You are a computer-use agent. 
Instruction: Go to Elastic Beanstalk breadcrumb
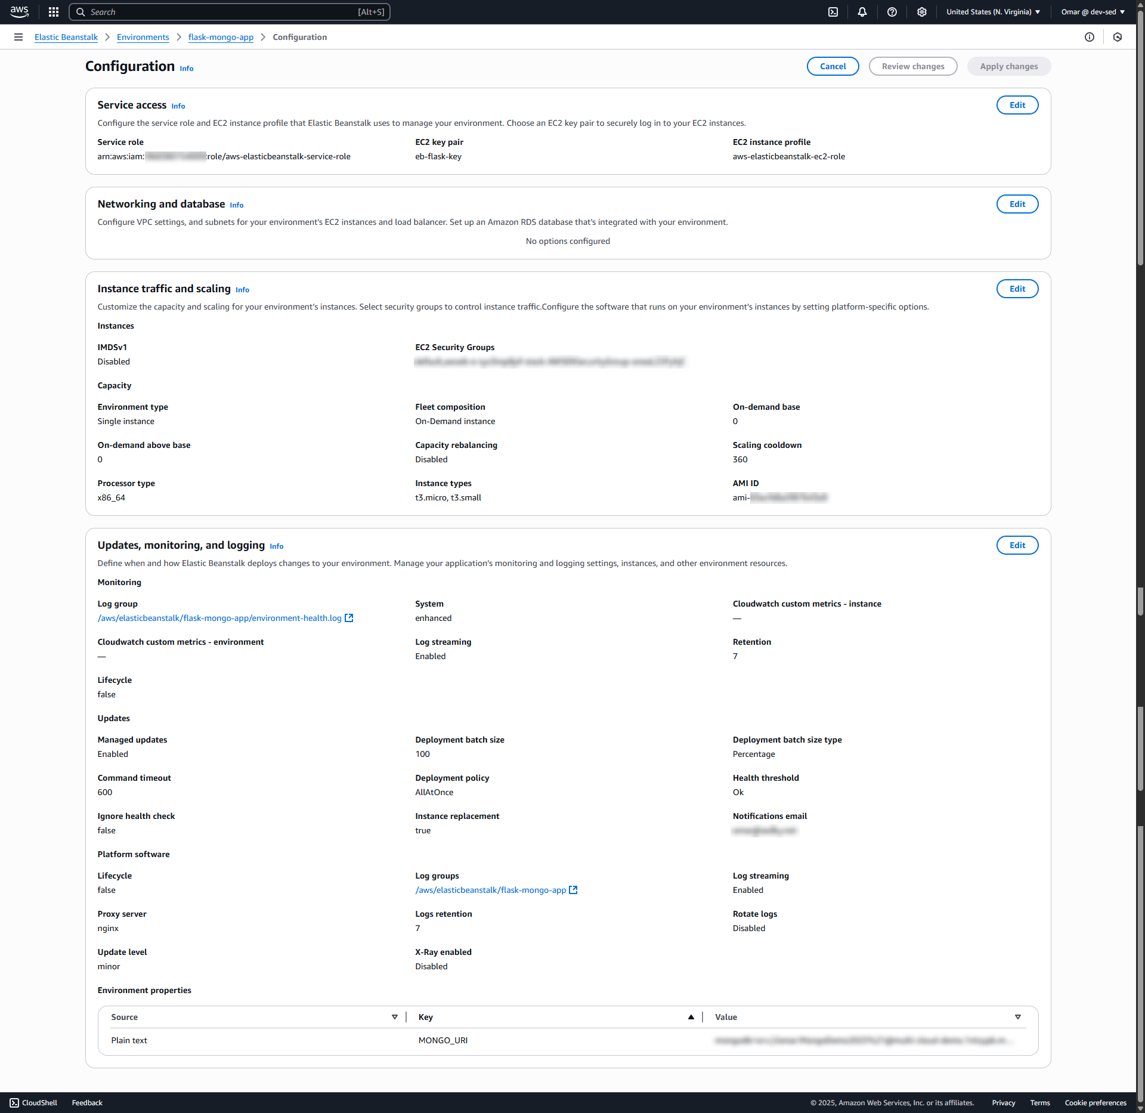tap(66, 37)
